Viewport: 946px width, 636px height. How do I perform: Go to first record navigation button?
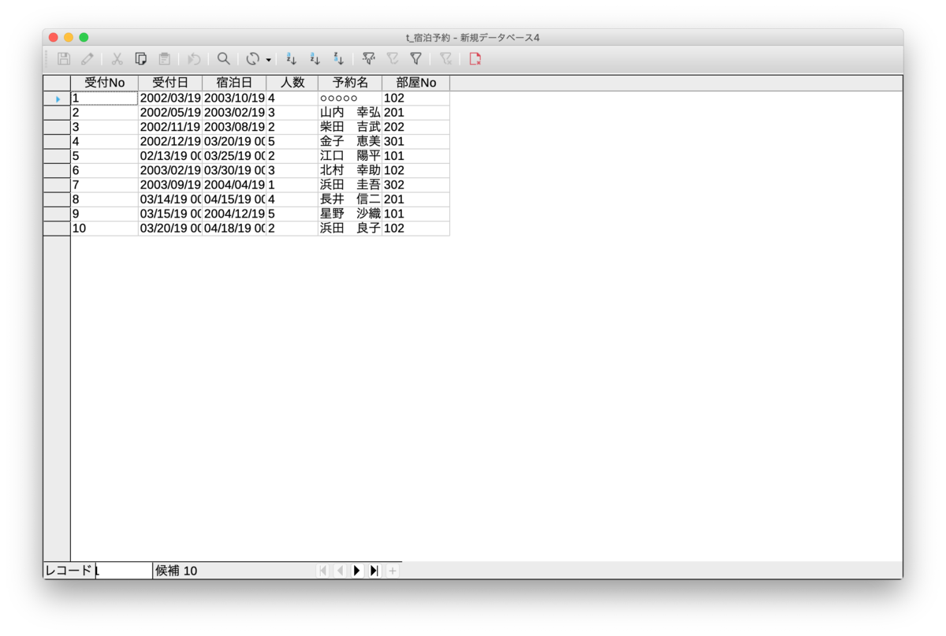[322, 571]
